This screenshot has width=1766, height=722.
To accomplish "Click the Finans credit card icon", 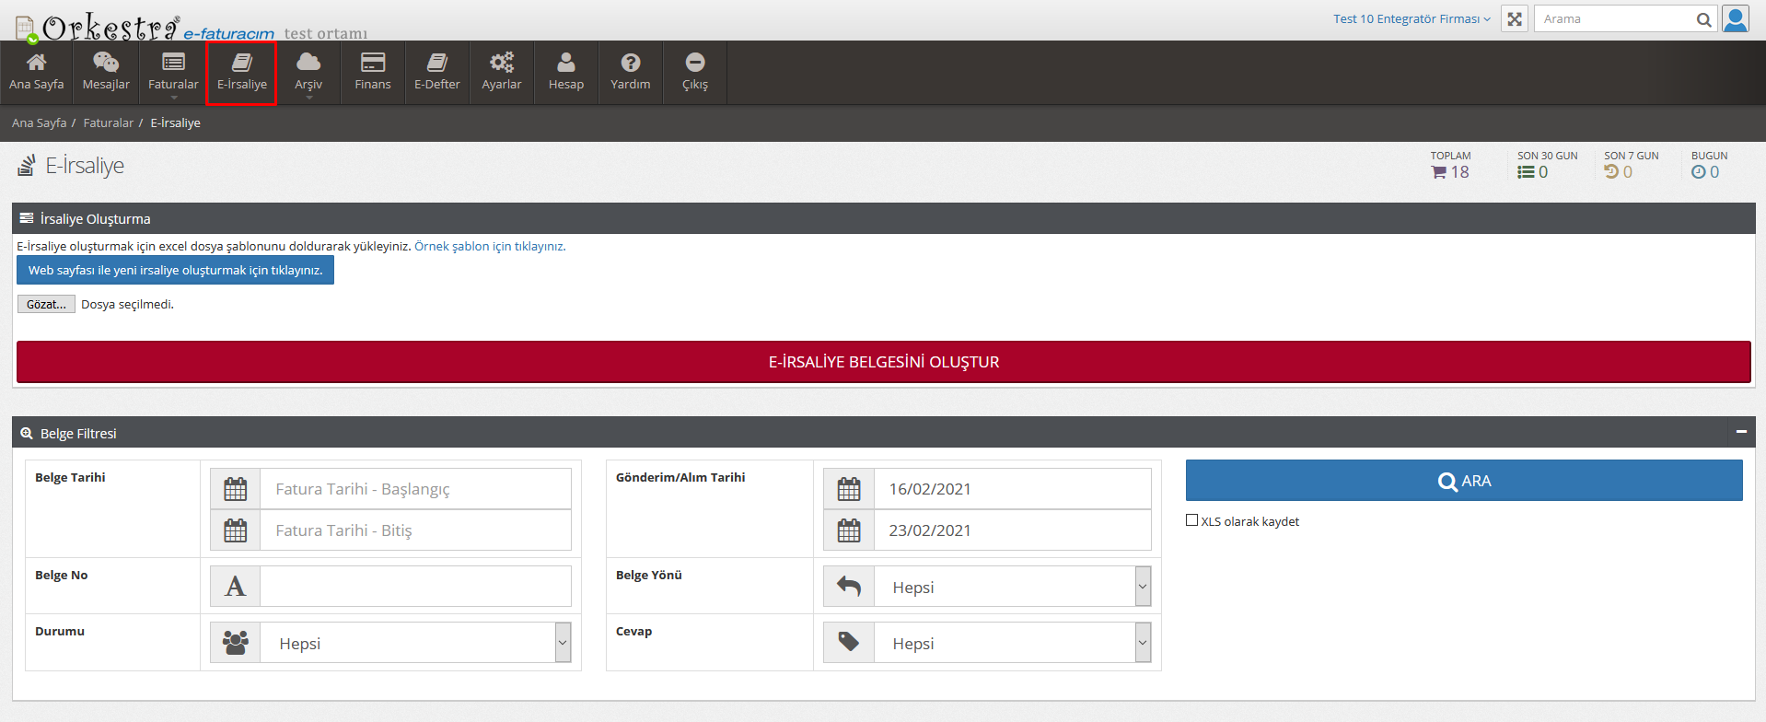I will click(373, 63).
